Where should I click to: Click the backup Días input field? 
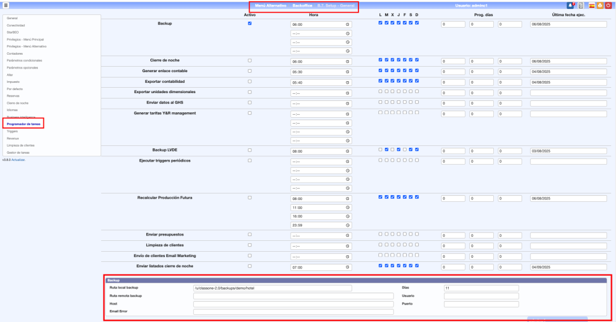point(481,288)
